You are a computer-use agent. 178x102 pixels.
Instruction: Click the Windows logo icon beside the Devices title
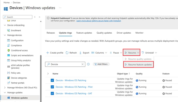point(6,9)
